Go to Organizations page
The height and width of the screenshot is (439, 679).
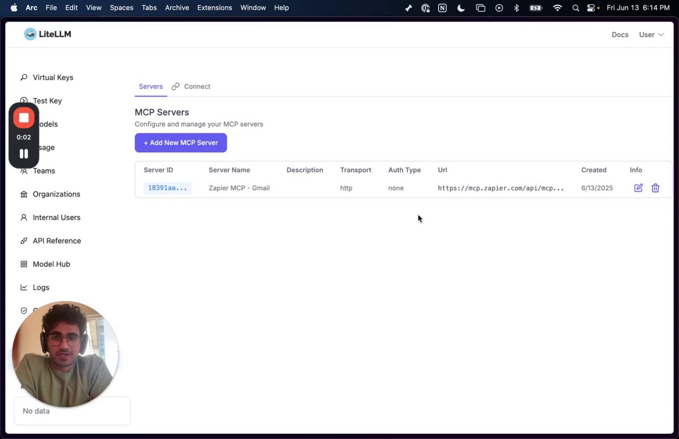point(57,194)
